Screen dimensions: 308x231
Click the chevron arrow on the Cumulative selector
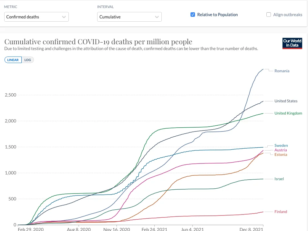[x=157, y=17]
